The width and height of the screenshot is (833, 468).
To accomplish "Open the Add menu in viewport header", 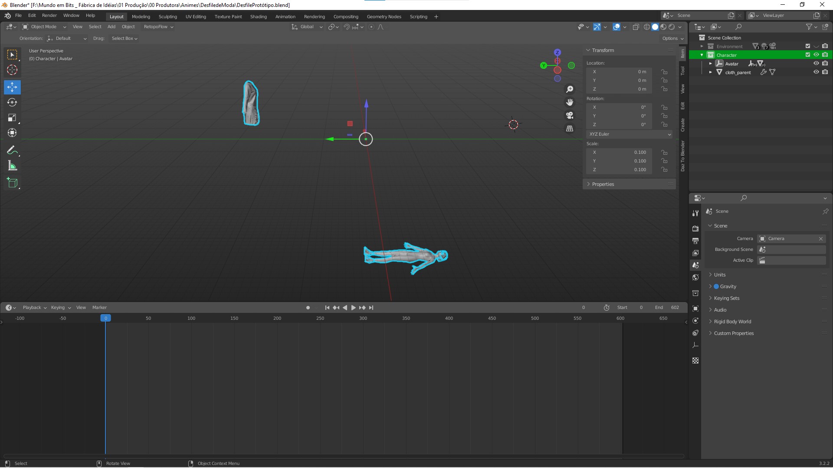I will point(112,27).
